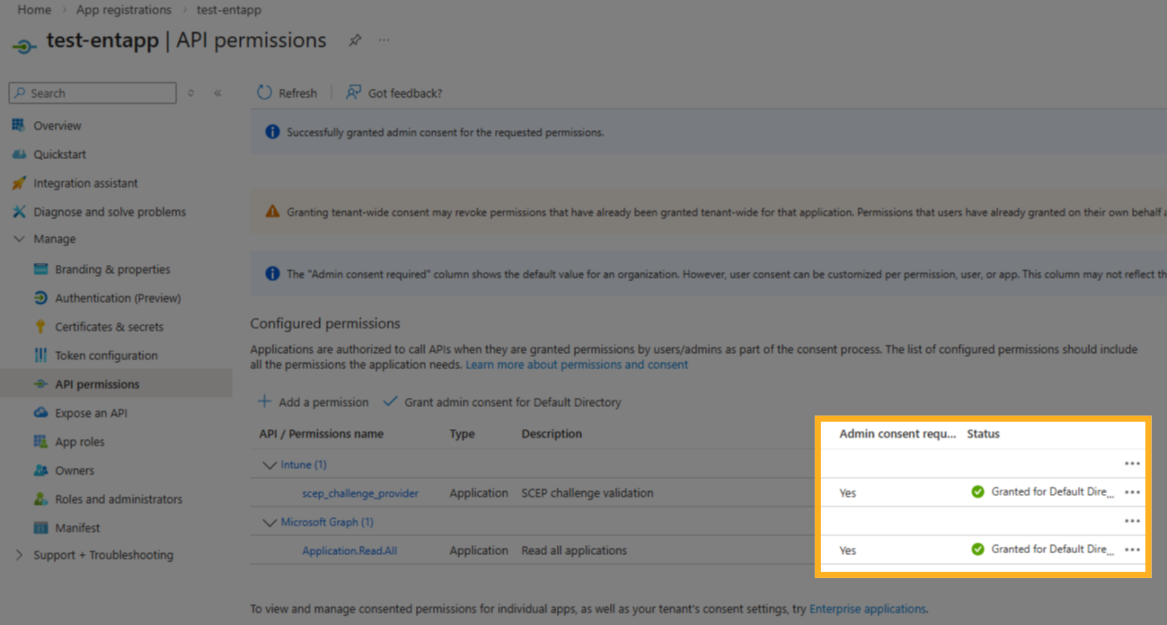Open Enterprise applications link
The width and height of the screenshot is (1167, 625).
pyautogui.click(x=867, y=609)
